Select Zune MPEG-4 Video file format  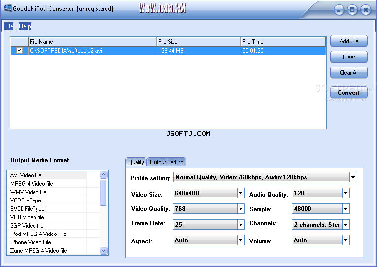coord(48,251)
